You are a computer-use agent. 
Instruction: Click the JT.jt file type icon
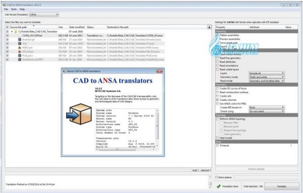click(x=20, y=44)
